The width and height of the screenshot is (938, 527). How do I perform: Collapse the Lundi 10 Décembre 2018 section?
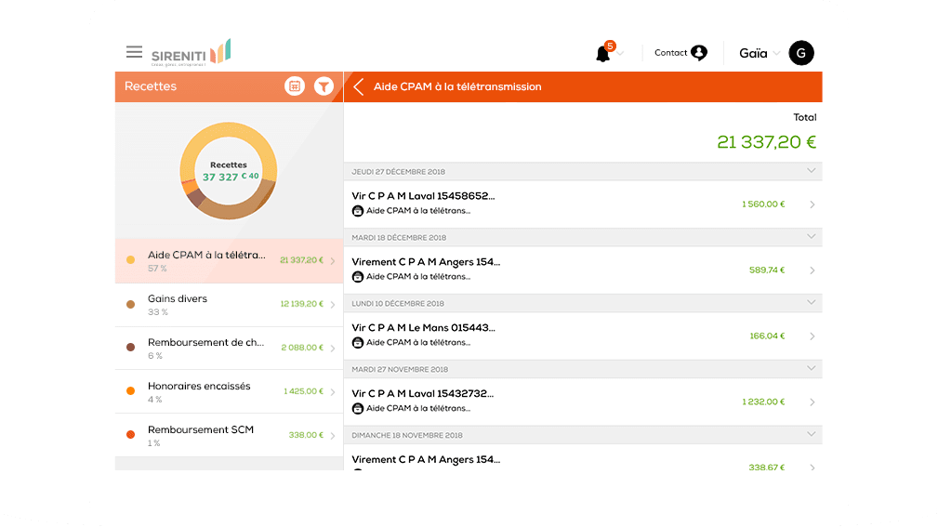pos(812,303)
